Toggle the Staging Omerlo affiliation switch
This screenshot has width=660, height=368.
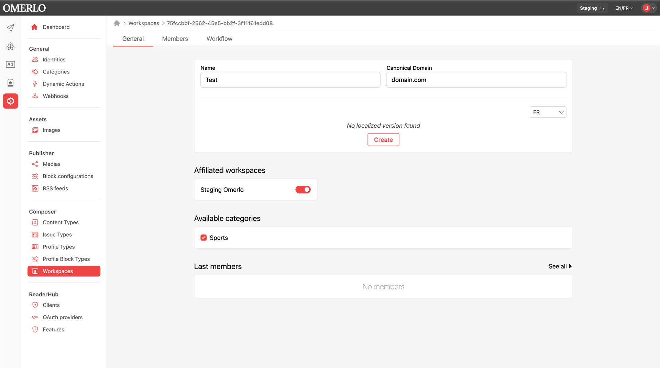click(x=303, y=190)
